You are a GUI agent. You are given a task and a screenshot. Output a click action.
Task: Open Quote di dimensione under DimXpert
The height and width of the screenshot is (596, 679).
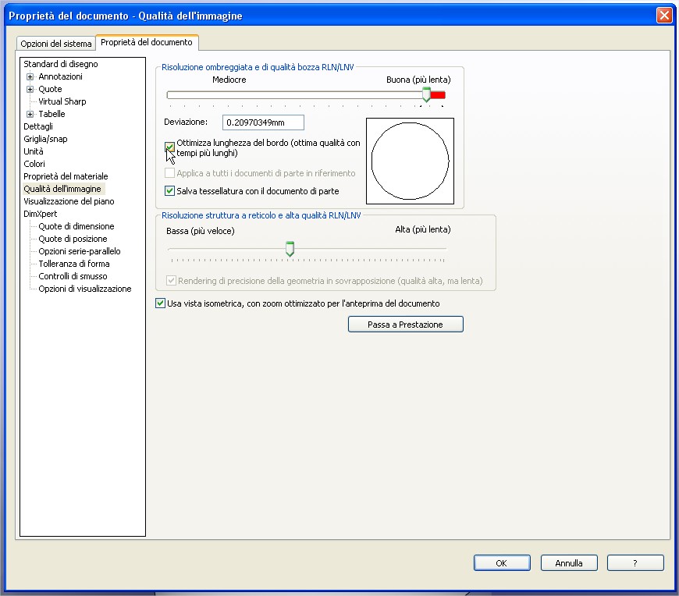click(x=76, y=226)
